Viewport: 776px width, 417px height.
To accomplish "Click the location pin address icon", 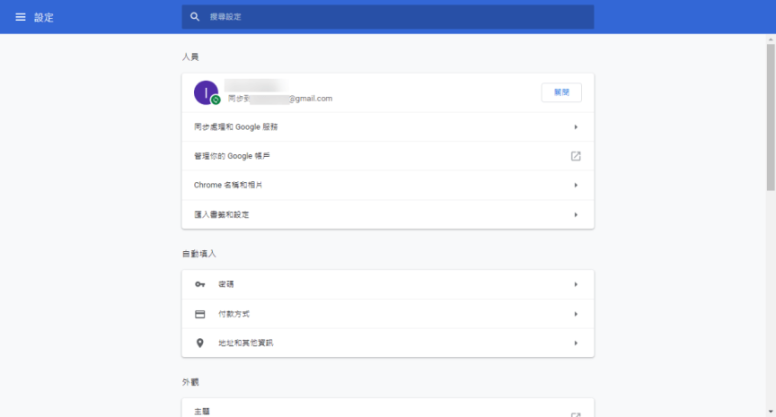I will (200, 343).
